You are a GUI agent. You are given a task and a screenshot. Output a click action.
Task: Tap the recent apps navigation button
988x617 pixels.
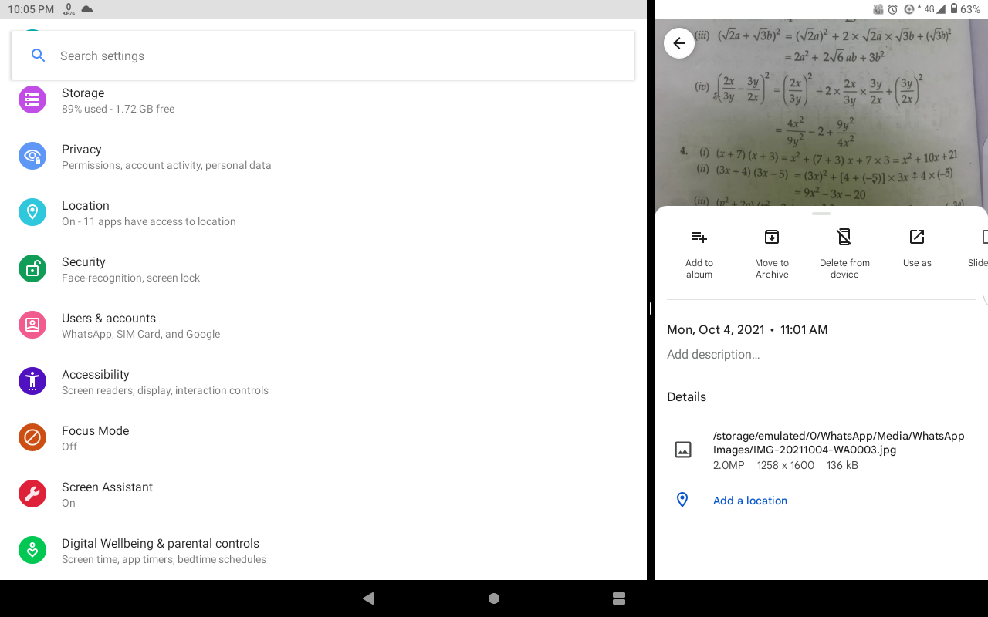point(618,598)
